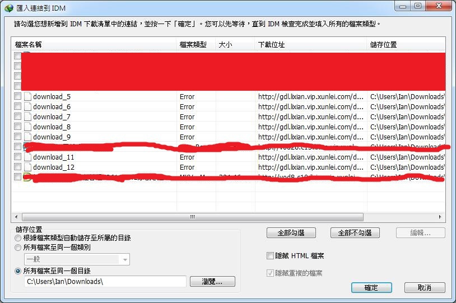
Task: Click the 全部勾選 button
Action: pos(291,232)
